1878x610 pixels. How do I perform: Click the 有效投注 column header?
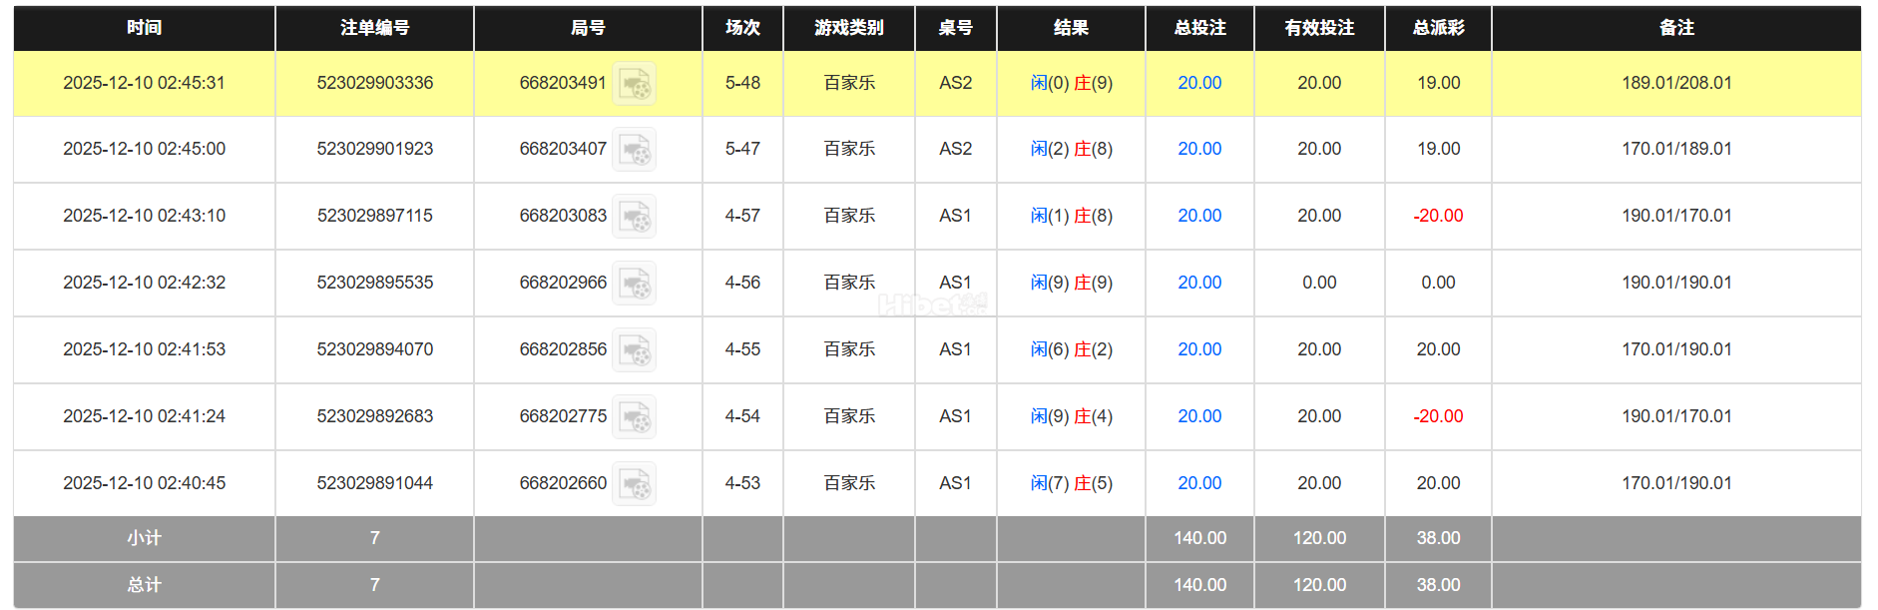[1319, 28]
